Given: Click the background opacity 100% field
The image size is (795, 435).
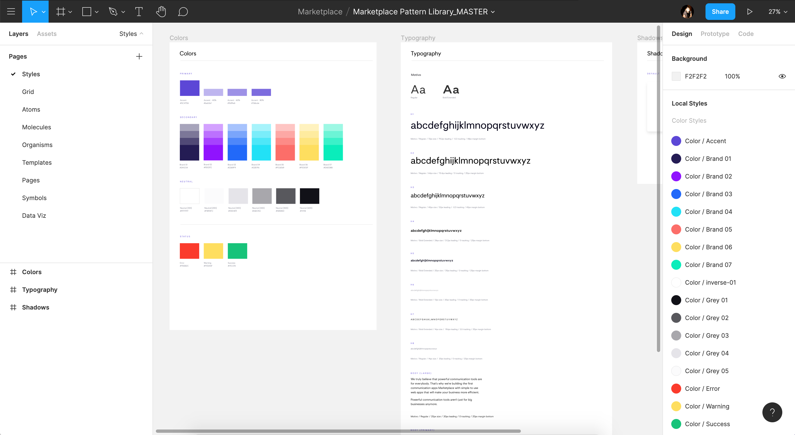Looking at the screenshot, I should (732, 76).
